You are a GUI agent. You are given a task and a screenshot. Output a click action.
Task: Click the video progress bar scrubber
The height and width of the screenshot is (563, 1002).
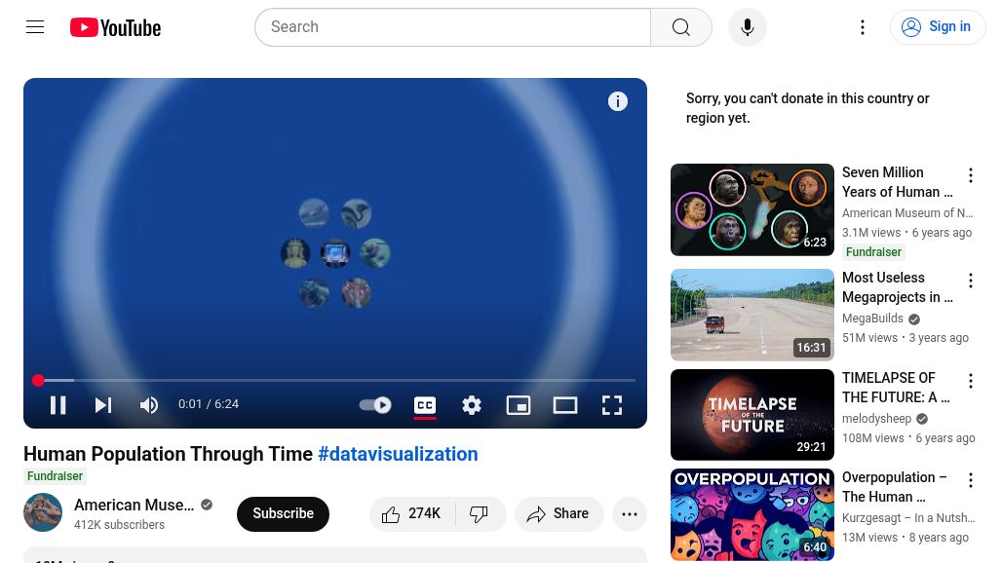point(38,381)
